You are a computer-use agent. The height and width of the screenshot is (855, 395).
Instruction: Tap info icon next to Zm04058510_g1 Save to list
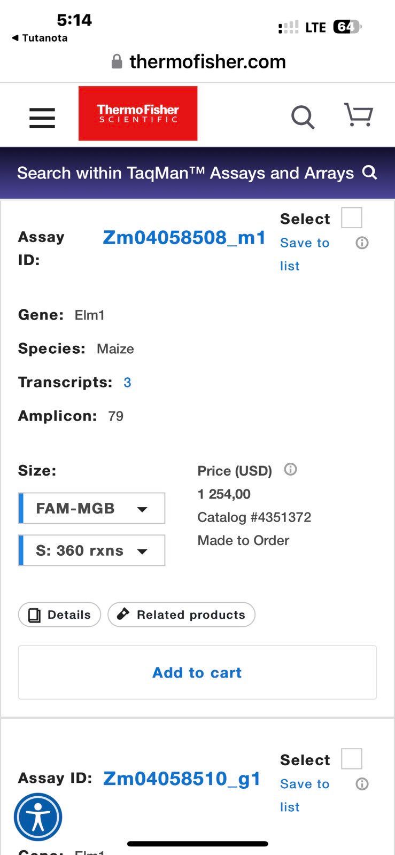pos(362,784)
